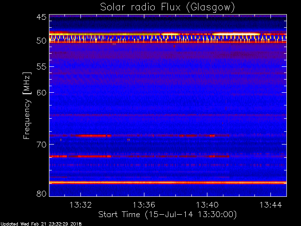Click the 'Updated Wed Feb 21 23:32:29 2018' timestamp

tap(41, 224)
